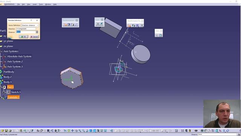241x136 pixels.
Task: Click the Direction input field
Action: pyautogui.click(x=26, y=29)
